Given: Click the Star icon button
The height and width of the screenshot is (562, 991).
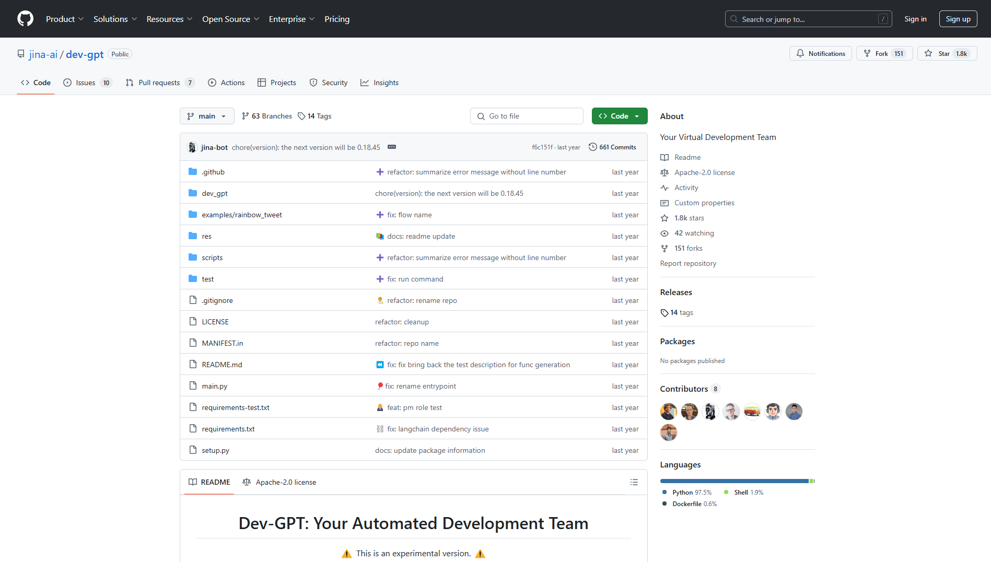Looking at the screenshot, I should click(928, 54).
